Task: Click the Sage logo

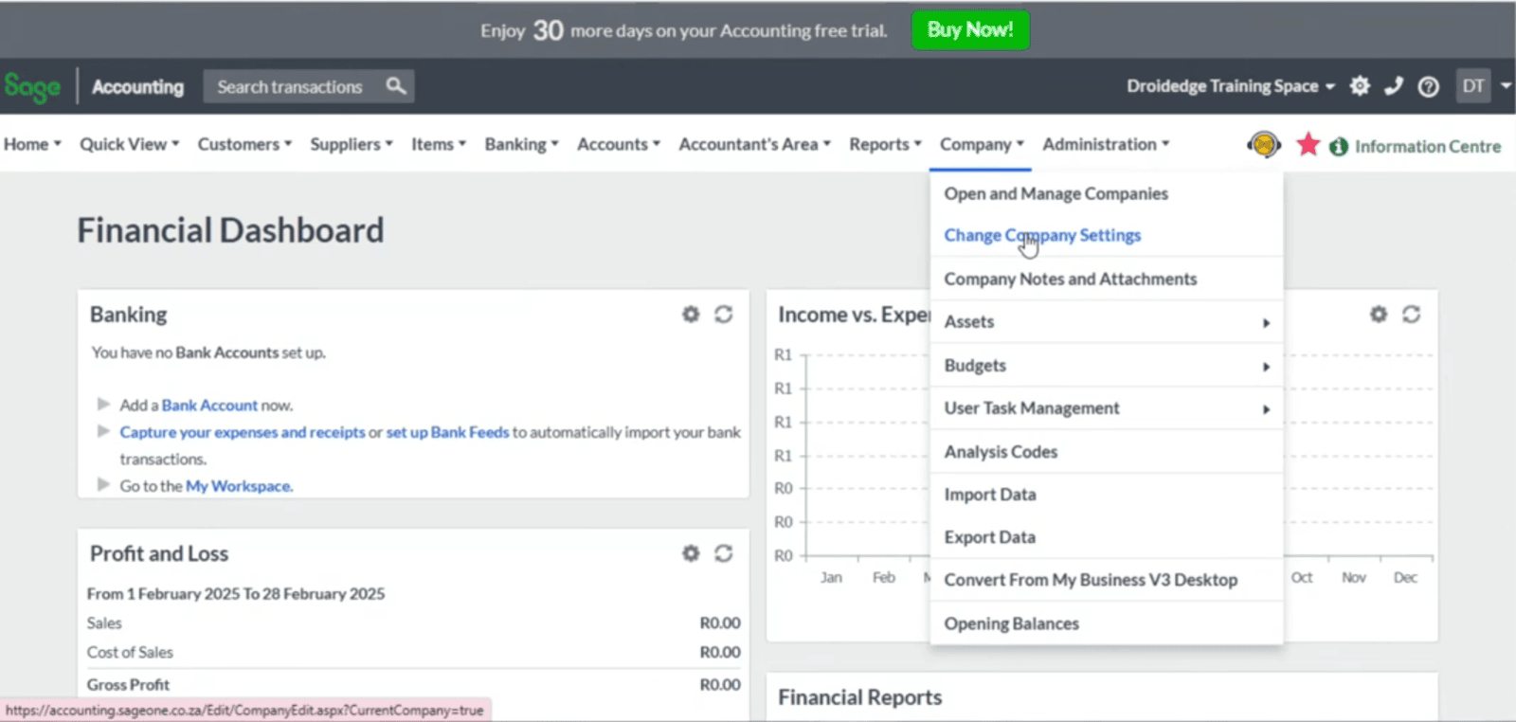Action: click(32, 87)
